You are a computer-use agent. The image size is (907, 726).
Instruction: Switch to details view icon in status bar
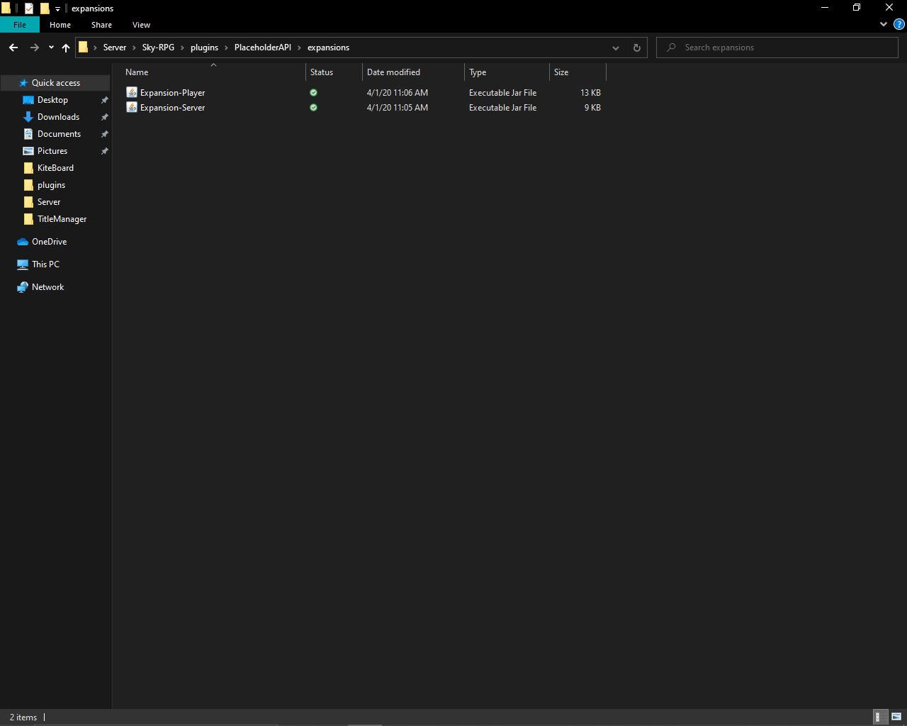point(878,717)
